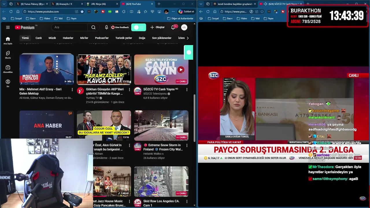This screenshot has width=370, height=208.
Task: Open left browser profile picture
Action: pyautogui.click(x=166, y=12)
